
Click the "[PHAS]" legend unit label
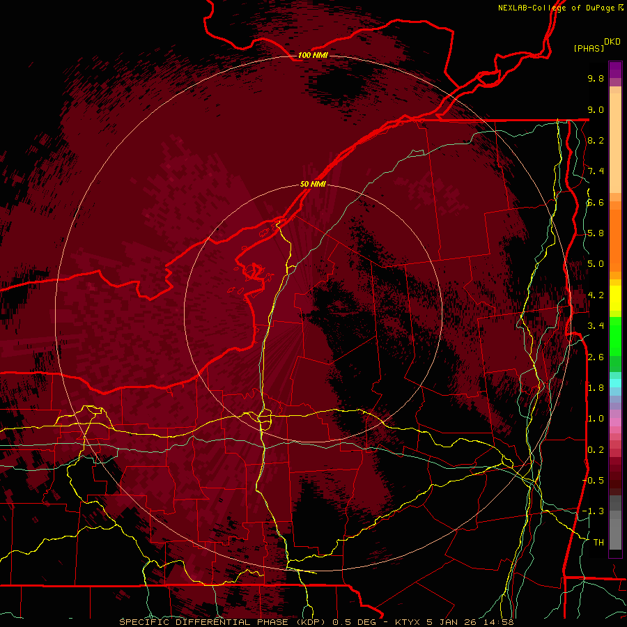589,48
